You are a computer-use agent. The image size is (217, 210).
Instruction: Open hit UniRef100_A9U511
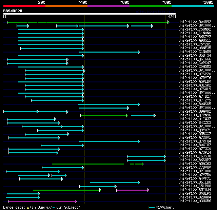195,40
